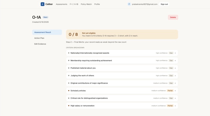210x116 pixels.
Task: Click the Partial badge on Scholarly articles
Action: click(170, 91)
